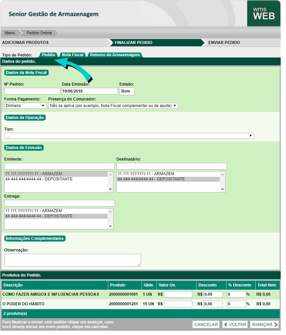Open the Forma Pagamento dropdown

click(x=25, y=105)
